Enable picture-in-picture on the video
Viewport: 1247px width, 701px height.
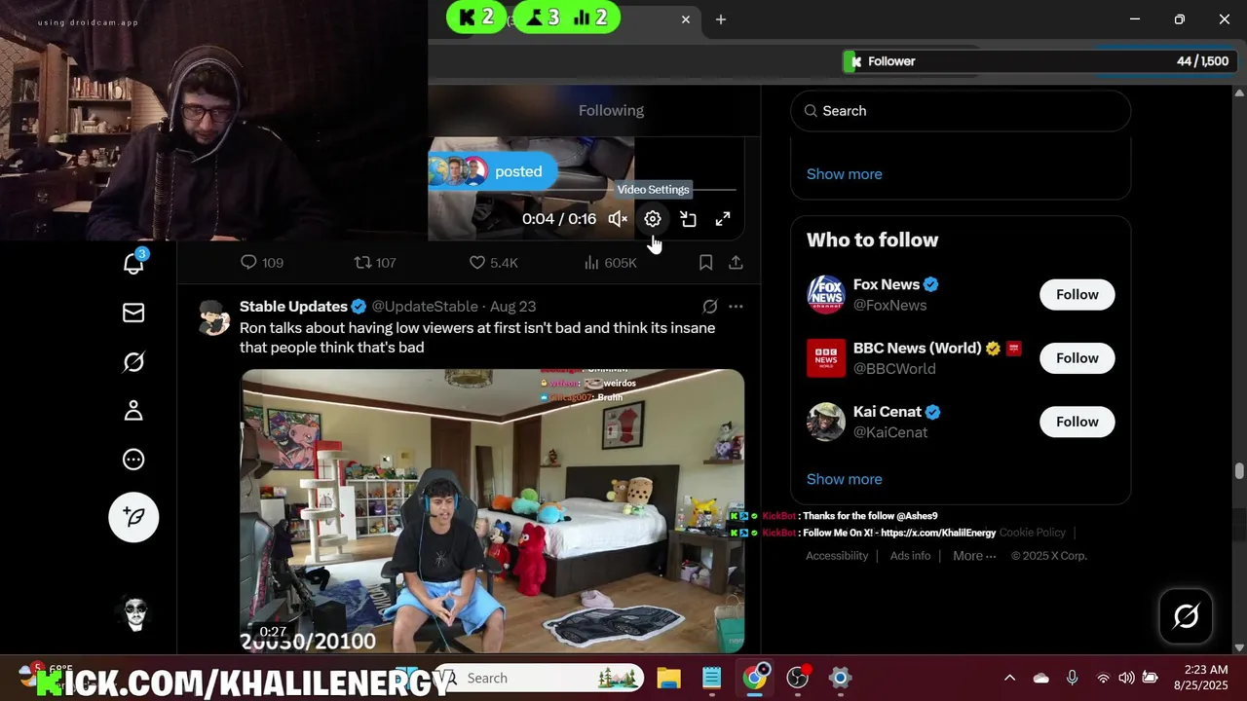point(688,219)
